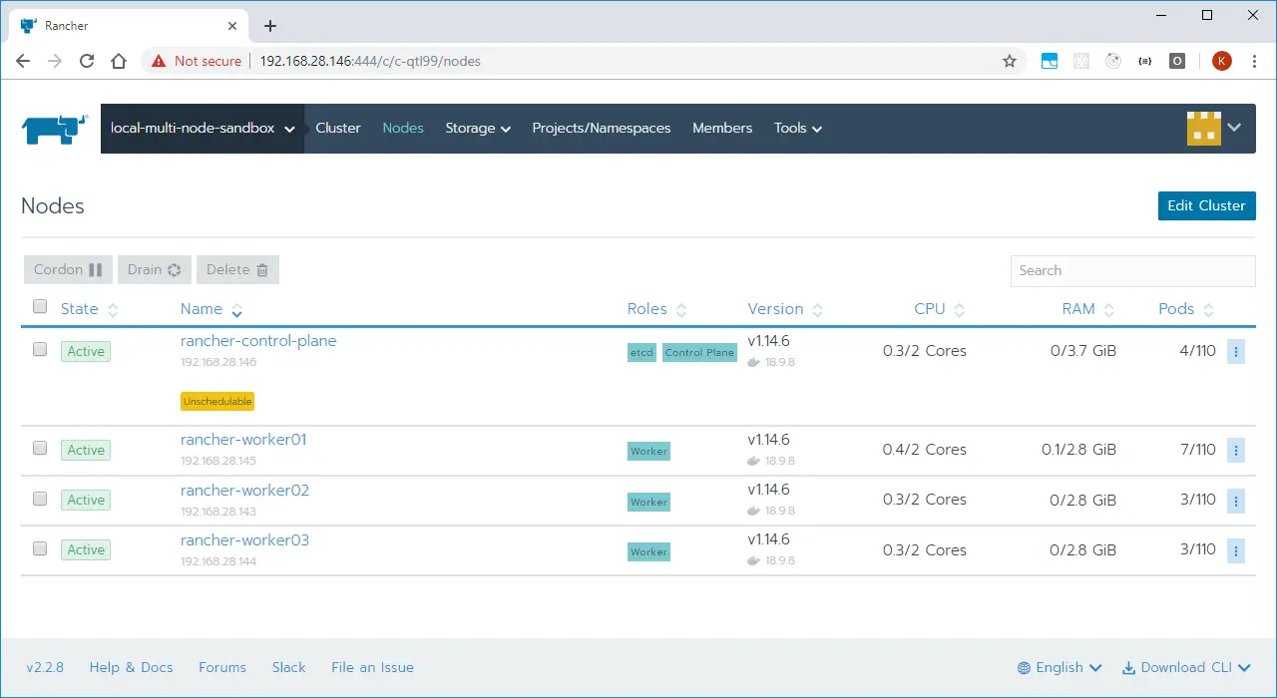Click the Rancher cow logo
The width and height of the screenshot is (1277, 698).
pos(55,130)
